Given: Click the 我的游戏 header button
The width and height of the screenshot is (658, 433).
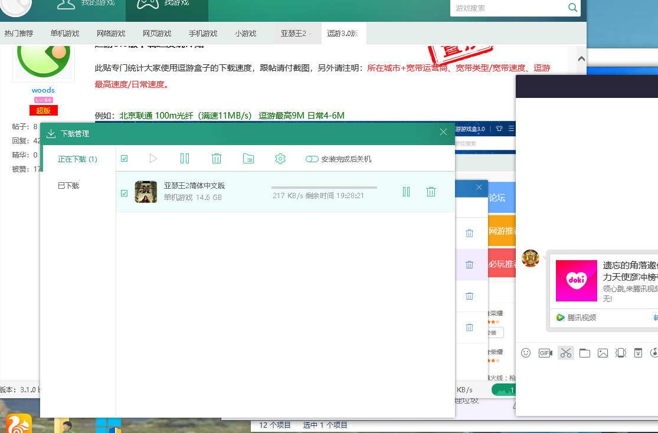Looking at the screenshot, I should pos(86,4).
